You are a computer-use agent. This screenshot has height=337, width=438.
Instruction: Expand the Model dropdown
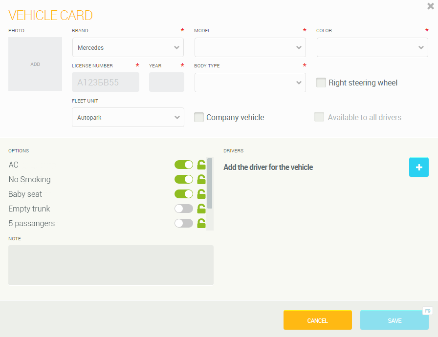(250, 48)
